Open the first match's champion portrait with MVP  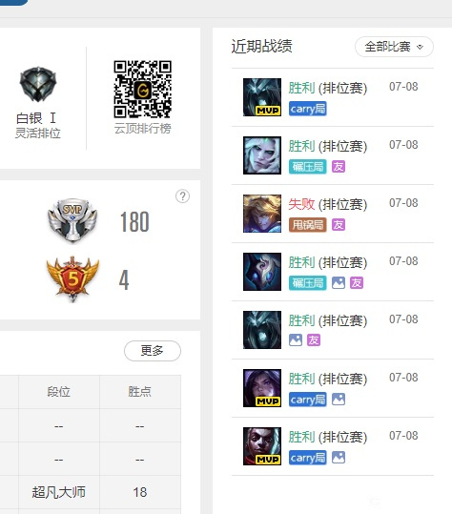[x=262, y=97]
